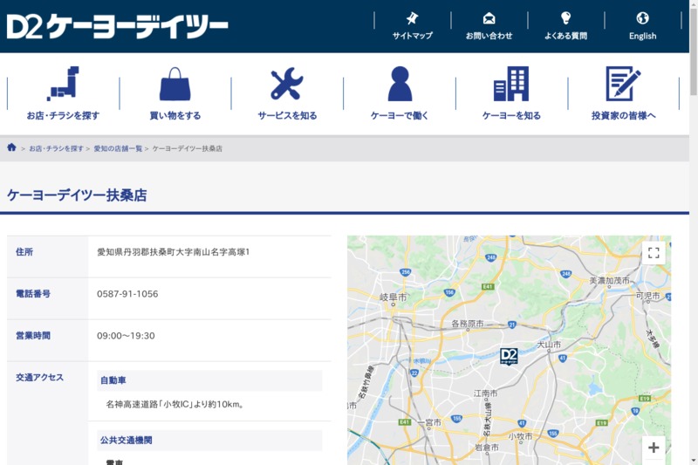The height and width of the screenshot is (465, 698).
Task: Open お店・チラシを探す menu label
Action: pyautogui.click(x=63, y=116)
